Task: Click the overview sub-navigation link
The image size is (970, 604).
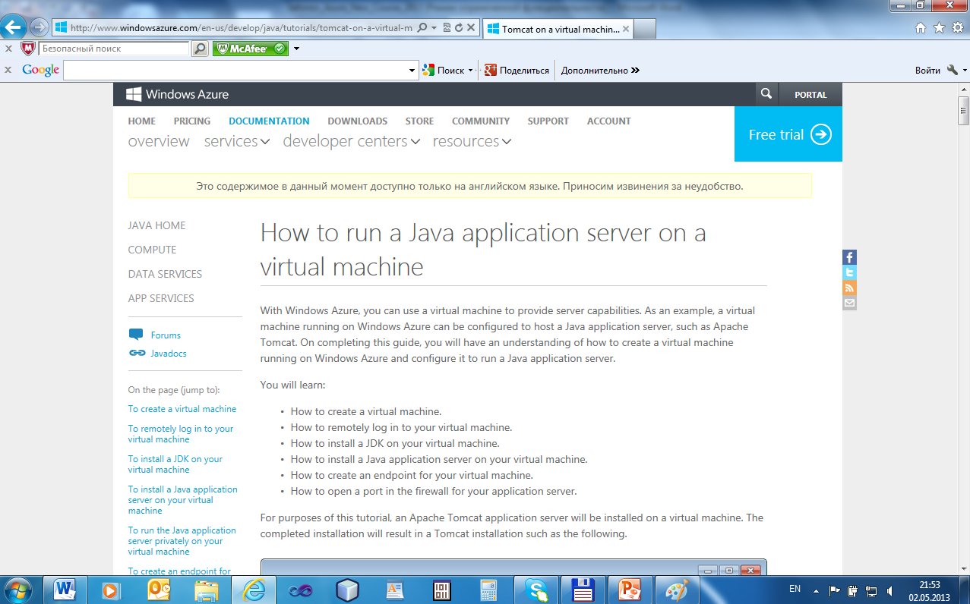Action: [159, 141]
